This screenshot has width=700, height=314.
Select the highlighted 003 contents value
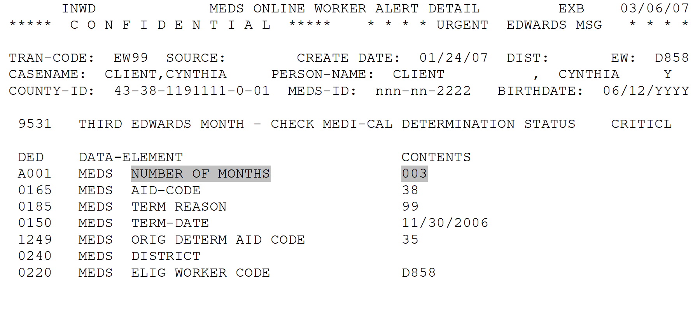(x=415, y=174)
